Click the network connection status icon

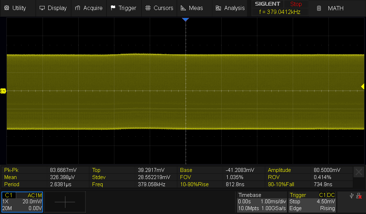point(358,196)
